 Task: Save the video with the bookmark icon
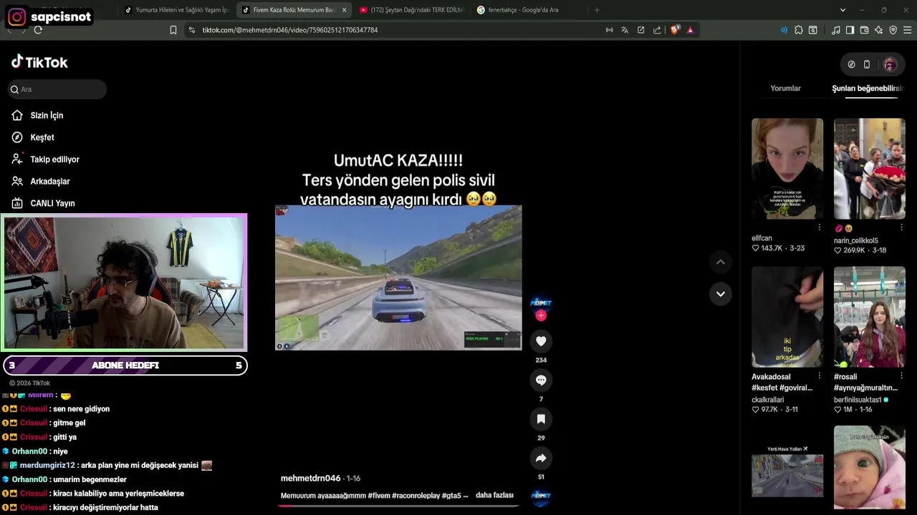tap(541, 419)
